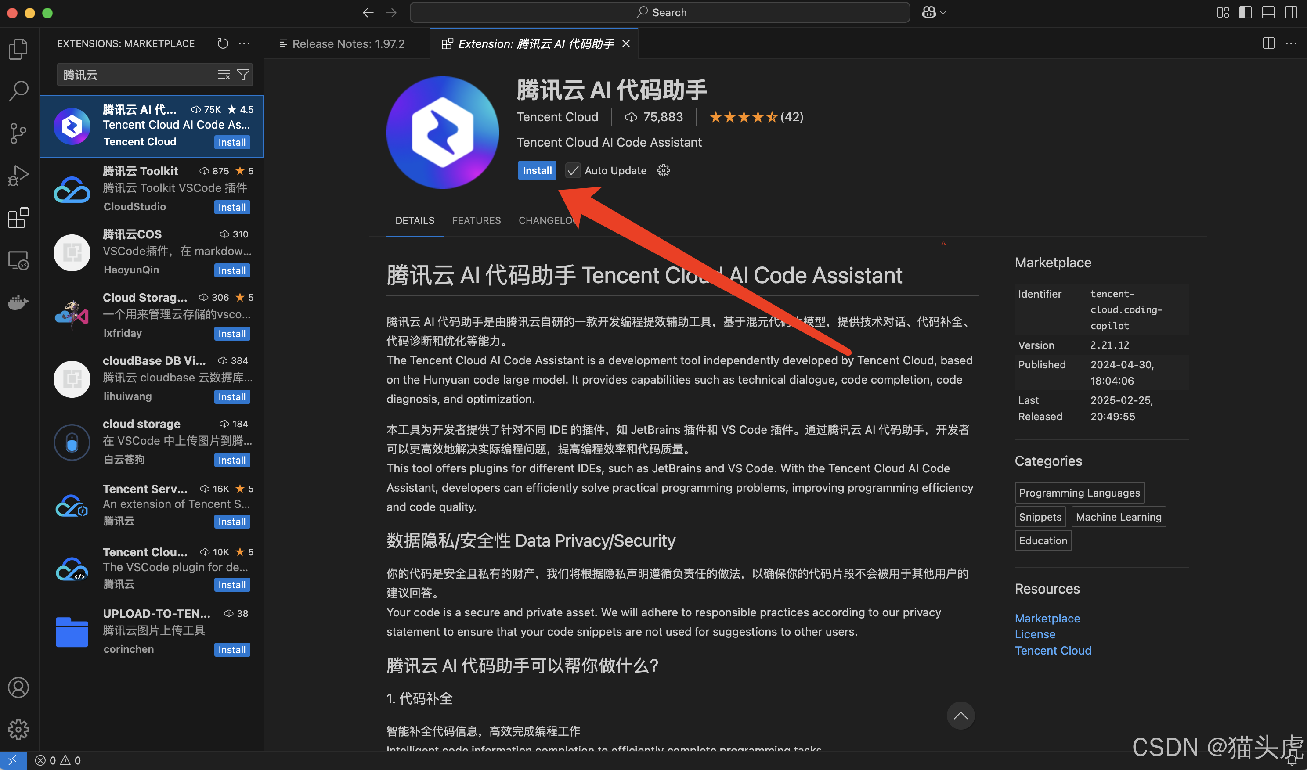Toggle Auto Update checkbox for extension

tap(571, 170)
